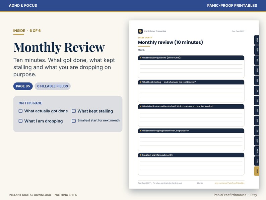266x200 pixels.
Task: Open the JUL side tab
Action: (x=257, y=111)
